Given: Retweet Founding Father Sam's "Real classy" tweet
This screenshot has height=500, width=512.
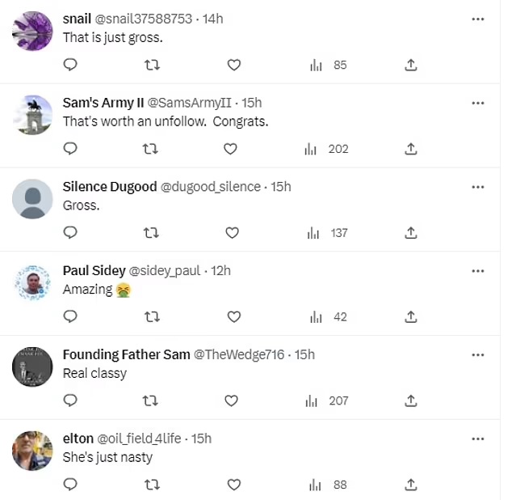Looking at the screenshot, I should click(x=150, y=400).
